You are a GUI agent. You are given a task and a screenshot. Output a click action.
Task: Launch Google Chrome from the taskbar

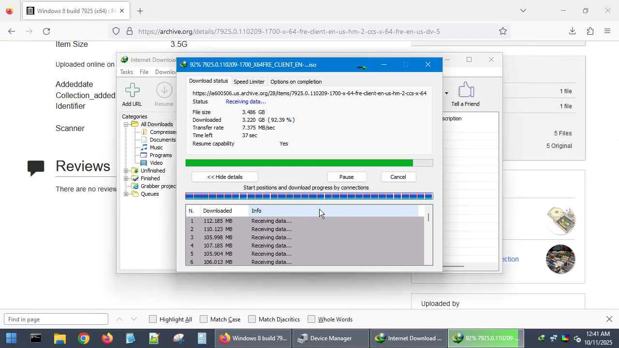[x=84, y=338]
